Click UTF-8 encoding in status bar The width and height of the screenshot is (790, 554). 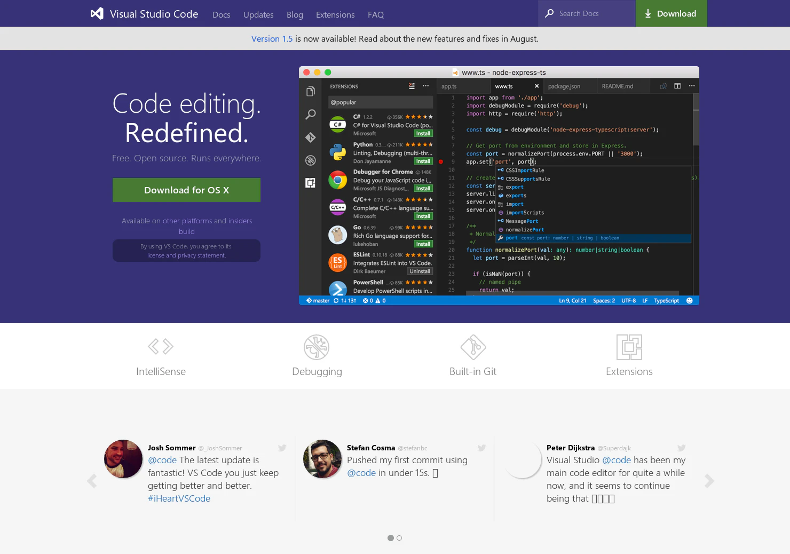tap(628, 301)
